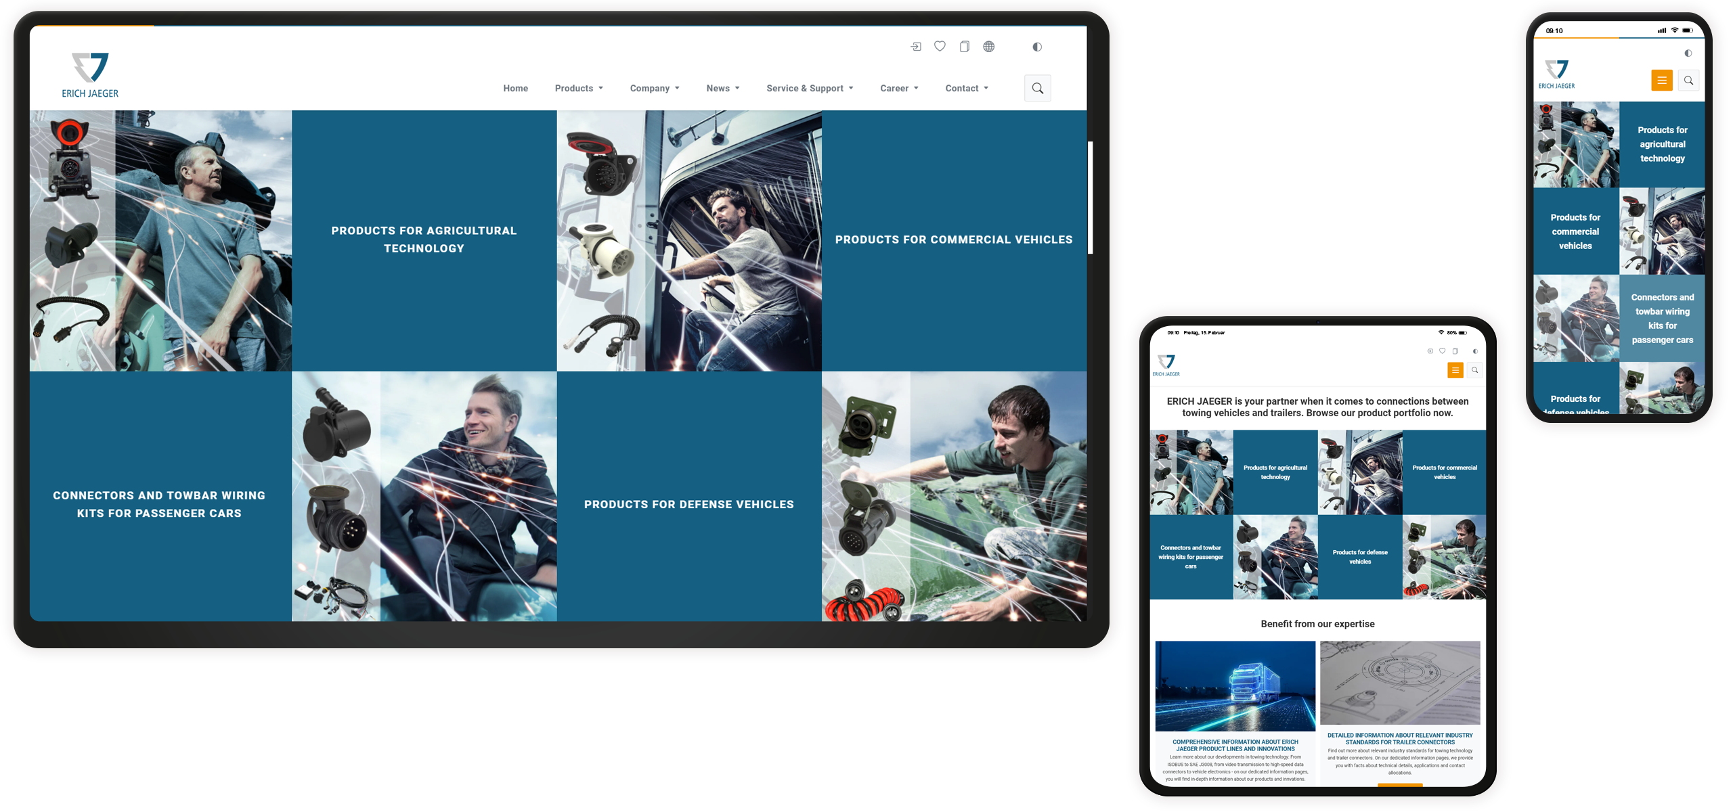
Task: Click the search magnifier in the desktop header
Action: click(1037, 88)
